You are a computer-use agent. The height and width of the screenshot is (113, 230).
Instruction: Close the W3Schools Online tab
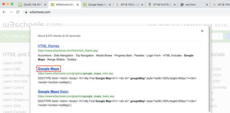[x=78, y=5]
